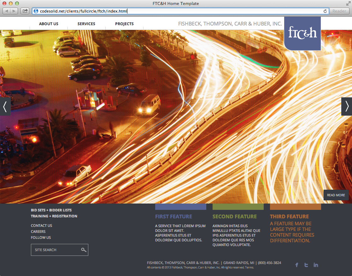Reload page using address bar refresh icon
Viewport: 352px width, 276px height.
point(325,11)
